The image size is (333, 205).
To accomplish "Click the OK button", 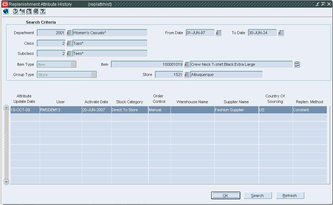I will (225, 196).
